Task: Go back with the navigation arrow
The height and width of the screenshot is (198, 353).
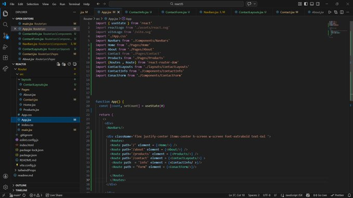Action: 98,4
